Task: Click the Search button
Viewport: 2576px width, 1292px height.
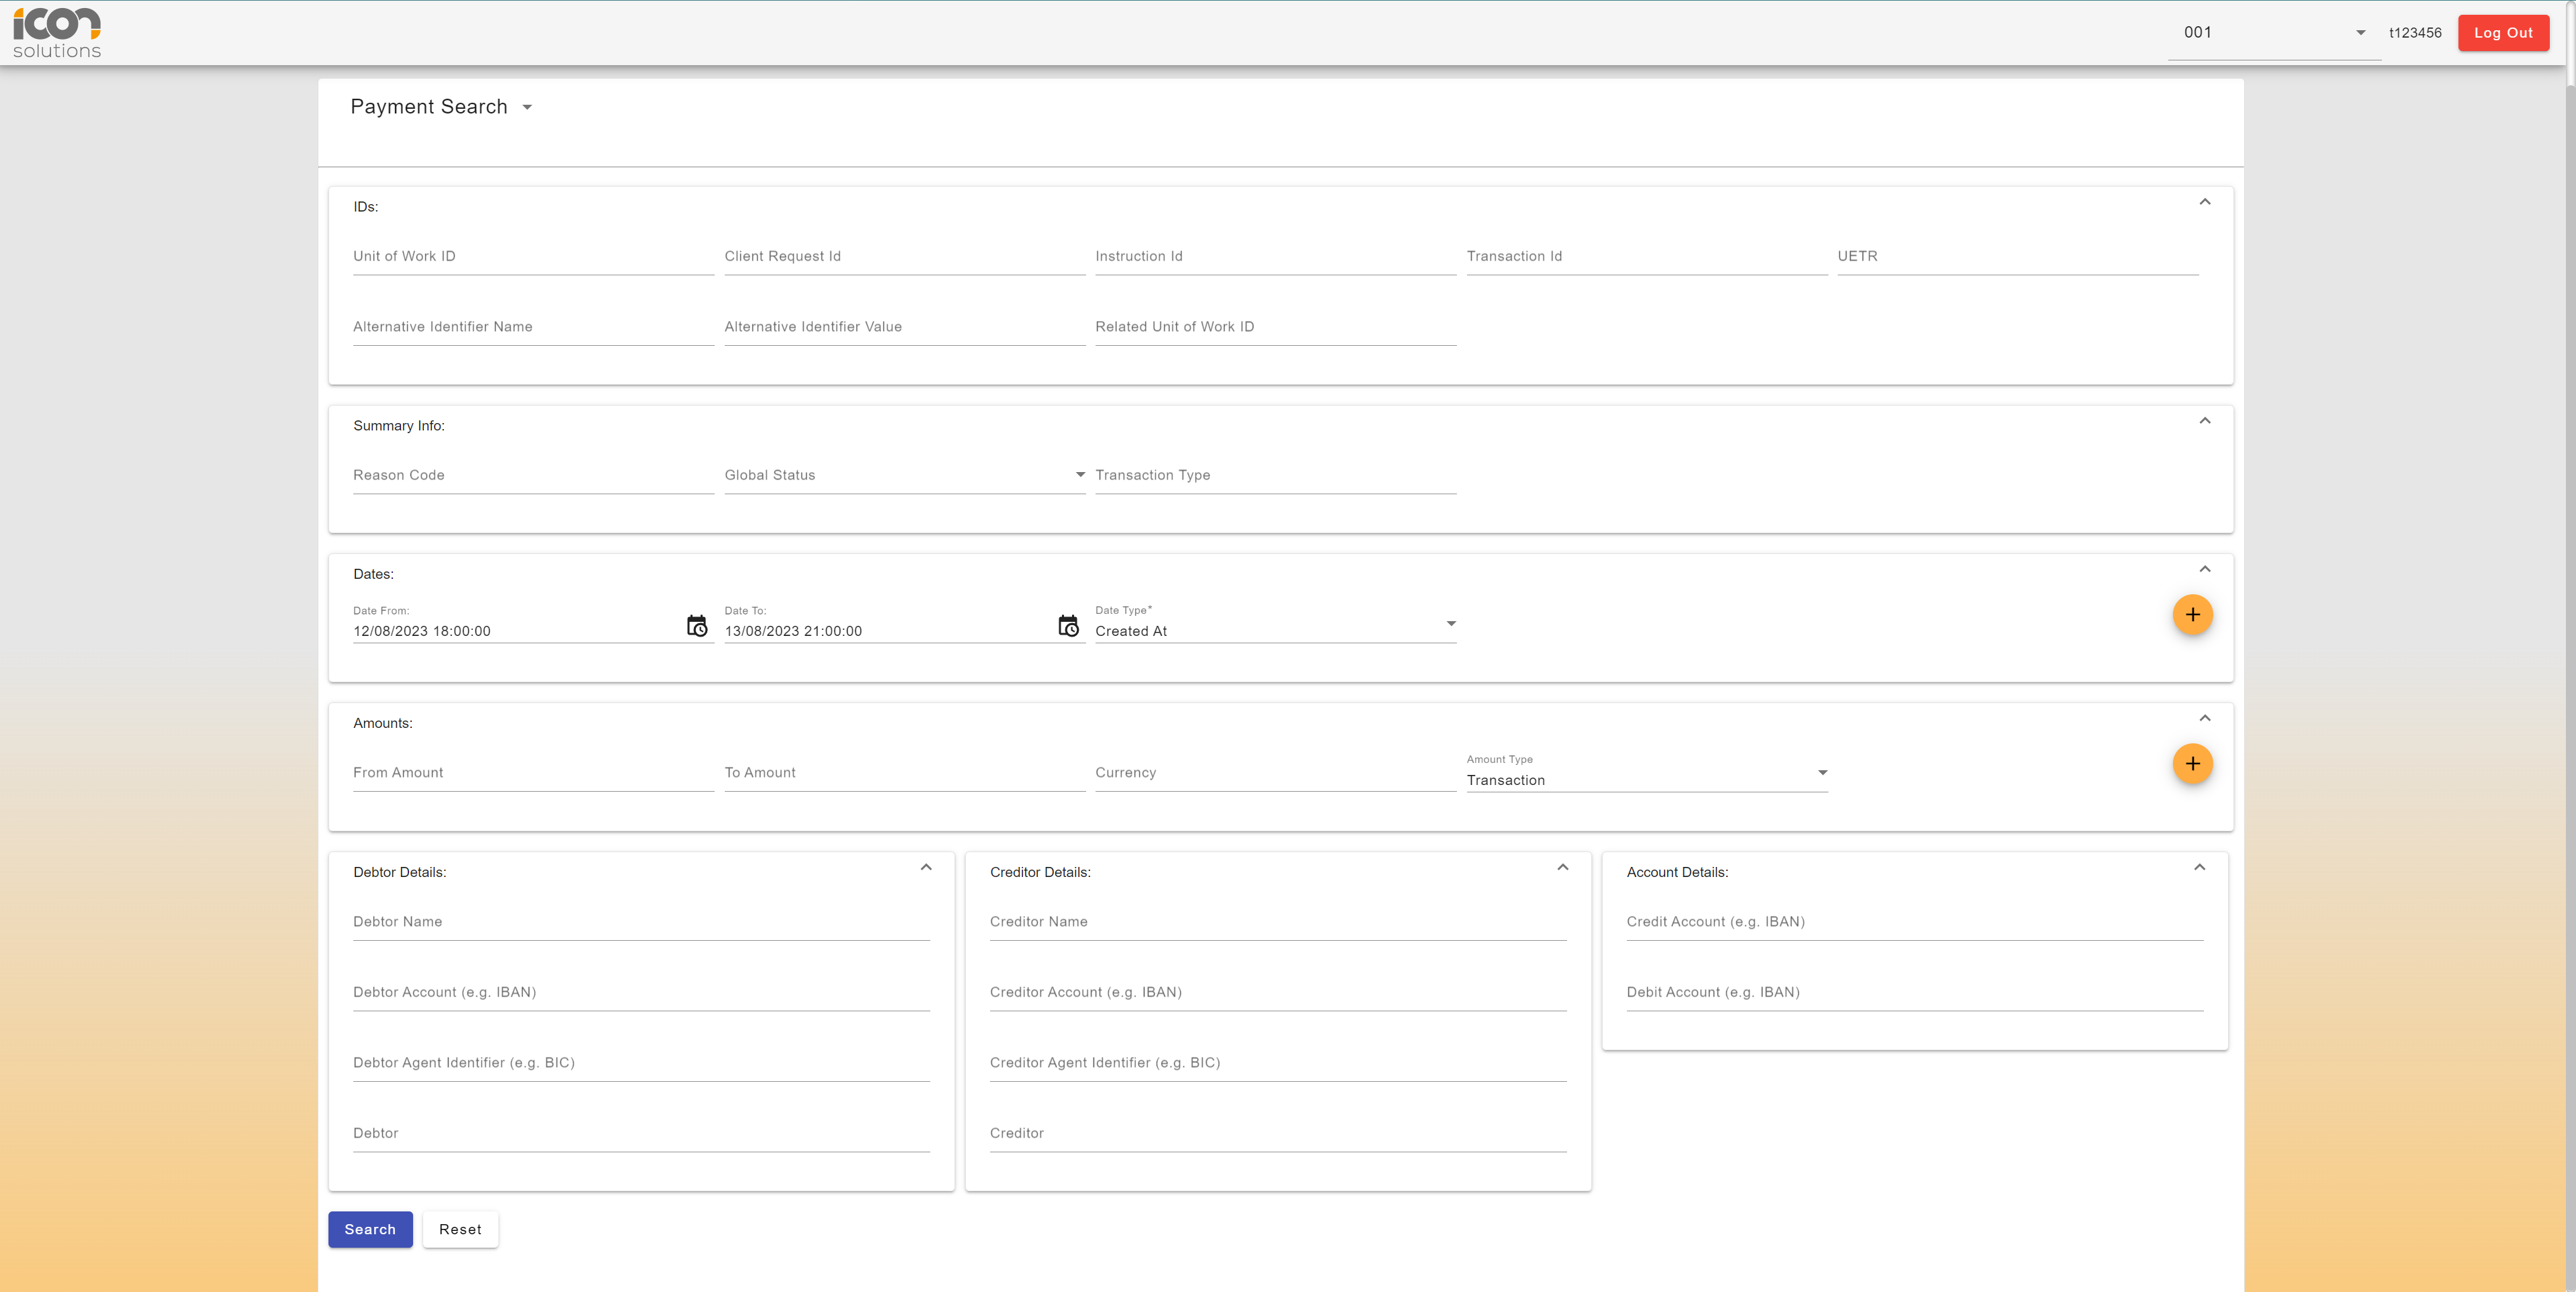Action: [370, 1229]
